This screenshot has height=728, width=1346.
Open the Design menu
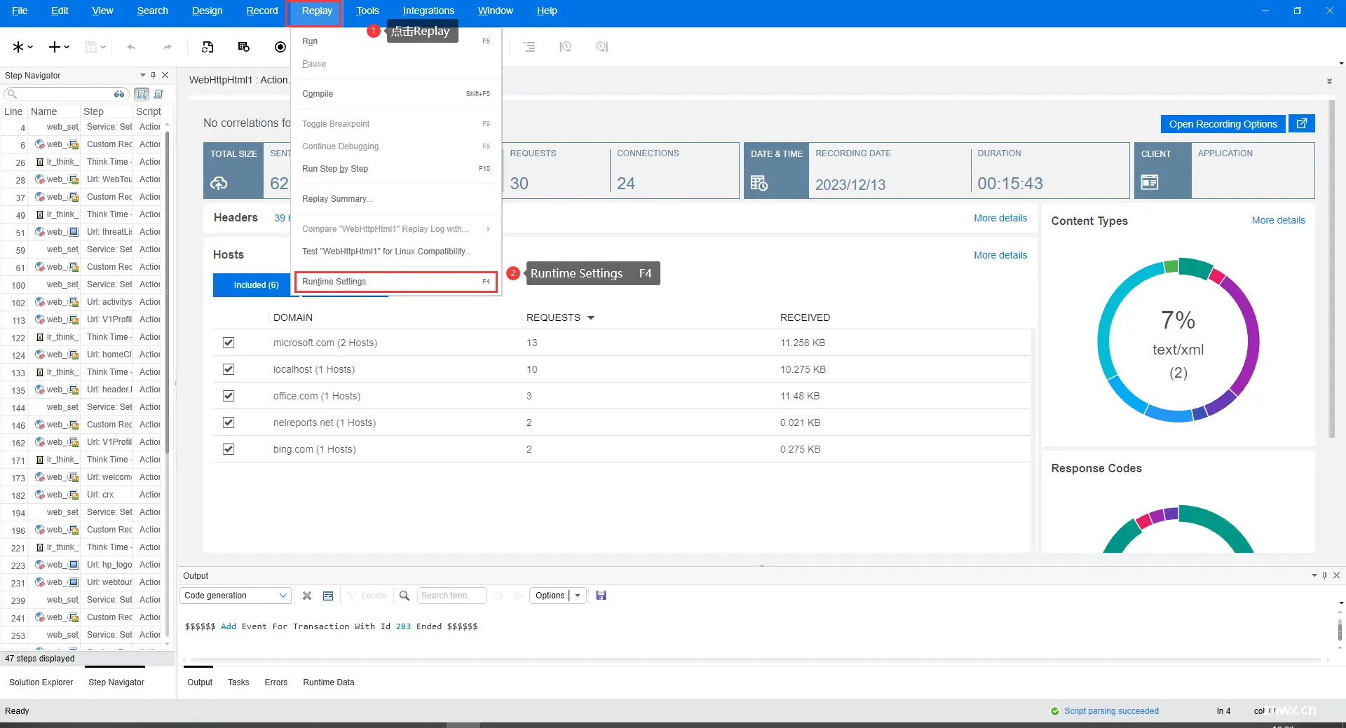click(x=207, y=11)
